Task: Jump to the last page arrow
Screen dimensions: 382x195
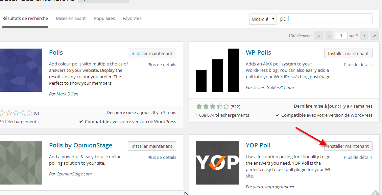Action: tap(375, 35)
